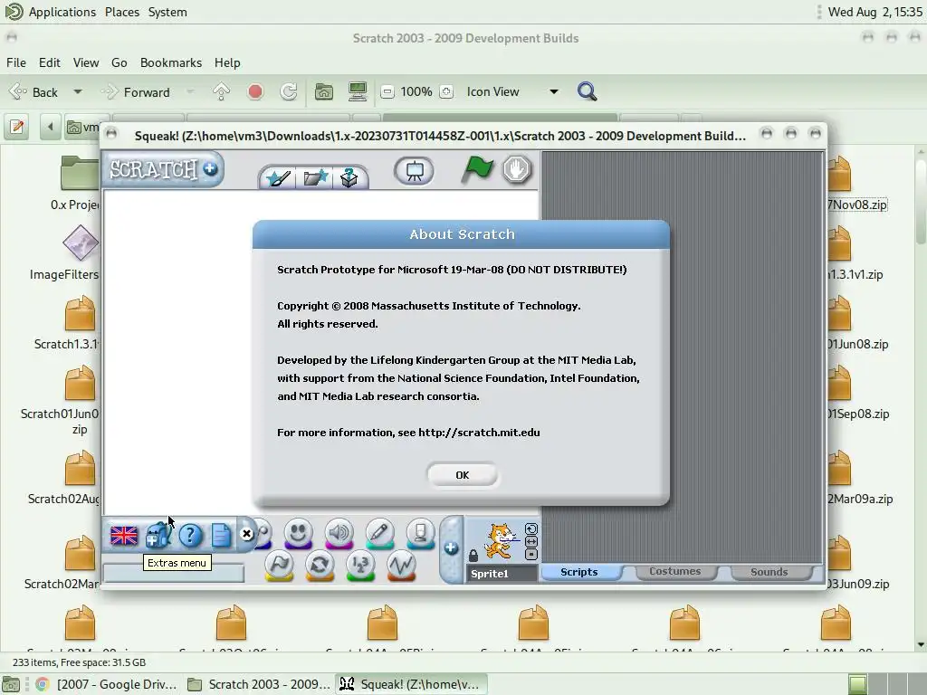Select the Control category flag orb

[279, 566]
